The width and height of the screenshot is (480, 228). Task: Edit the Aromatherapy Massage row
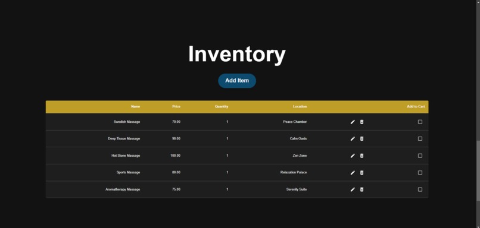[353, 189]
